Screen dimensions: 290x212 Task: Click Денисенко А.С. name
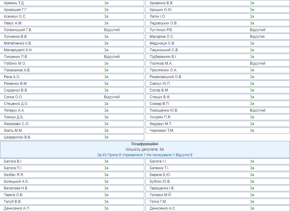click(163, 208)
